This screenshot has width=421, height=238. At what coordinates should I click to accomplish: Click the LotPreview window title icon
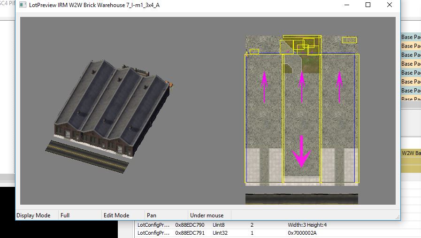[x=23, y=5]
